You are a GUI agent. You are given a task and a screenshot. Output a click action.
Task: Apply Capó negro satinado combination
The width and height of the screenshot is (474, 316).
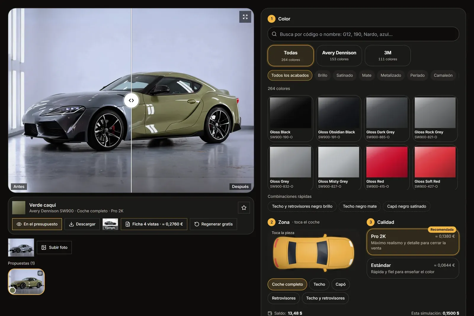pos(406,206)
